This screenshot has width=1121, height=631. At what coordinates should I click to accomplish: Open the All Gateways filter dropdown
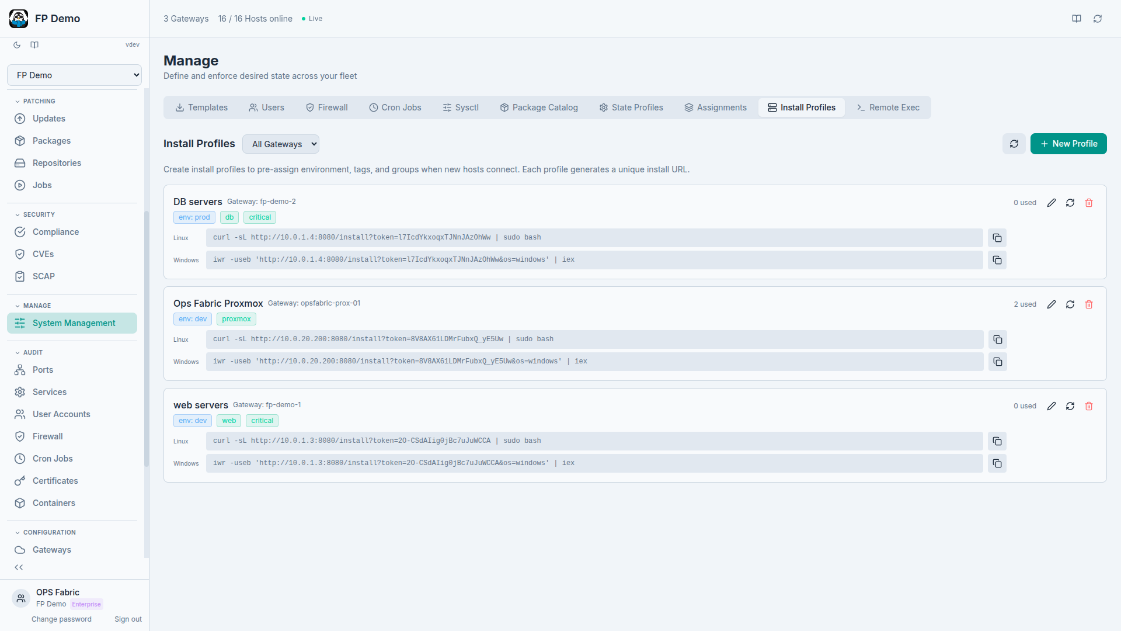coord(281,144)
